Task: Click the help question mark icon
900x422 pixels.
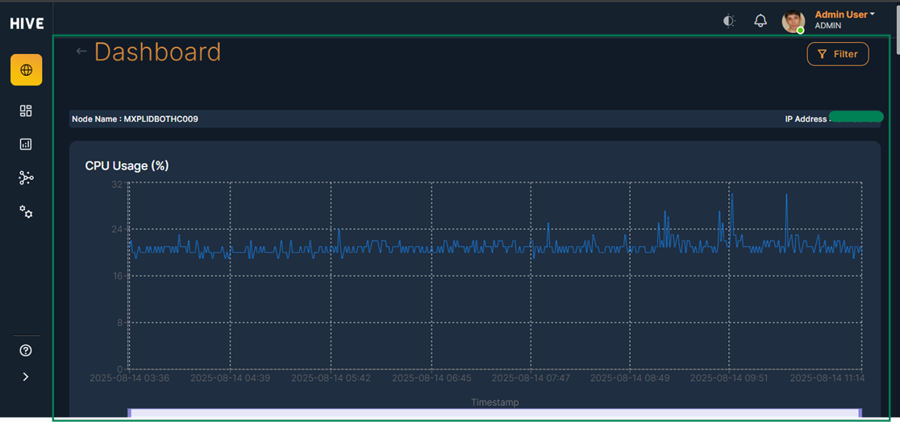Action: (26, 350)
